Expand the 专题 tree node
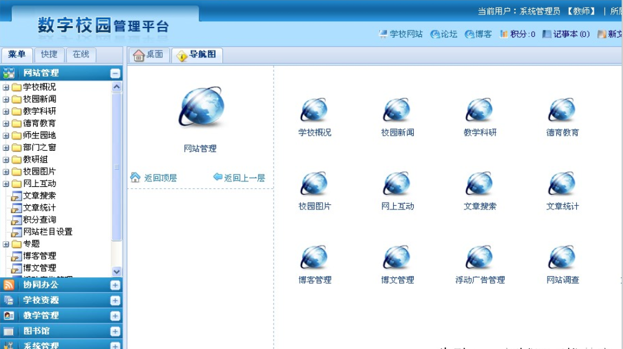Image resolution: width=623 pixels, height=349 pixels. click(x=6, y=244)
